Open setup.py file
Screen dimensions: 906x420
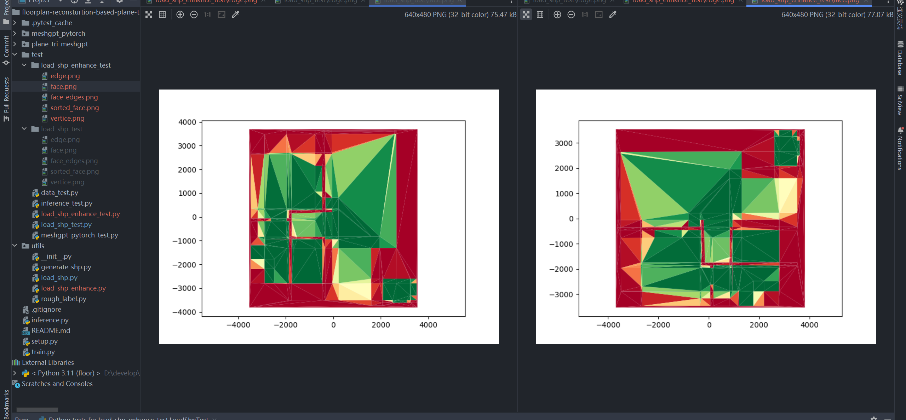click(x=44, y=341)
